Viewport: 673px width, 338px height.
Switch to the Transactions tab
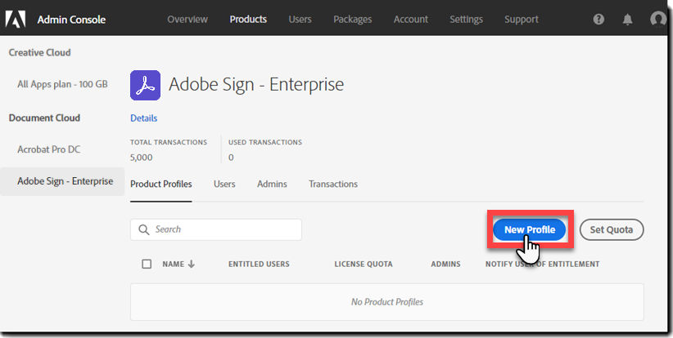pos(333,184)
